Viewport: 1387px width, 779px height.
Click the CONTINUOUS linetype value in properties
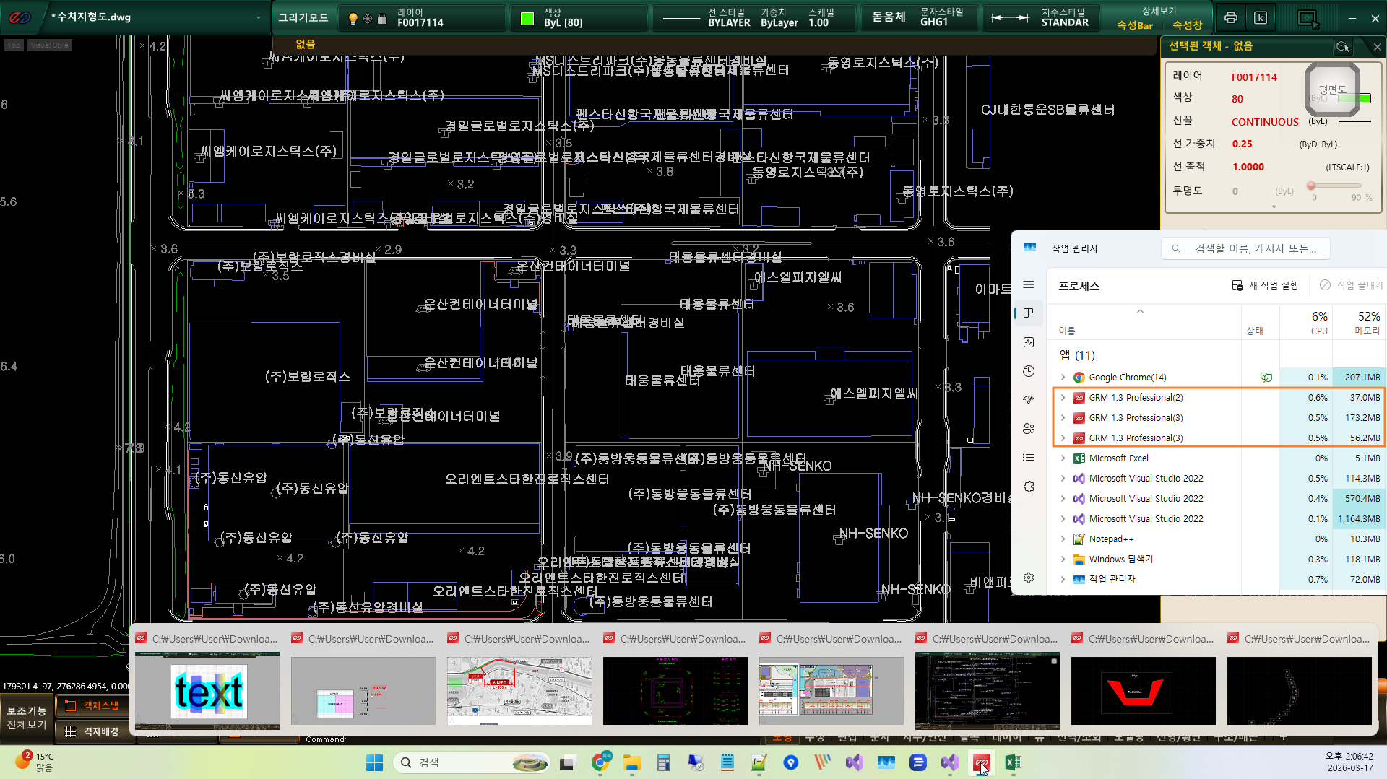1265,122
